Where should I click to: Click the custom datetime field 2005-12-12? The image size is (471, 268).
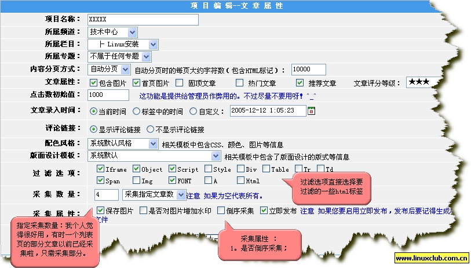[268, 110]
